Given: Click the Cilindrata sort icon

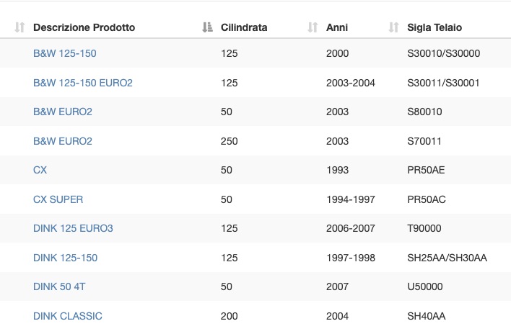Looking at the screenshot, I should point(207,27).
